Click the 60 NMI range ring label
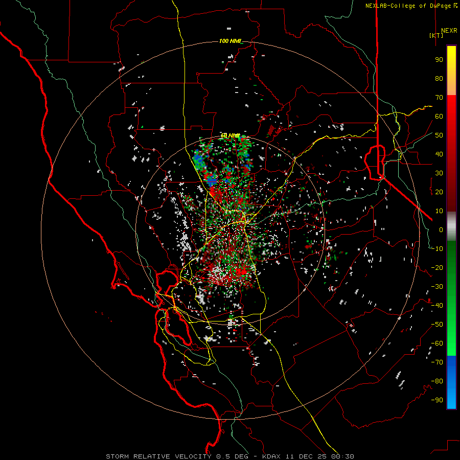460x460 pixels. 229,135
